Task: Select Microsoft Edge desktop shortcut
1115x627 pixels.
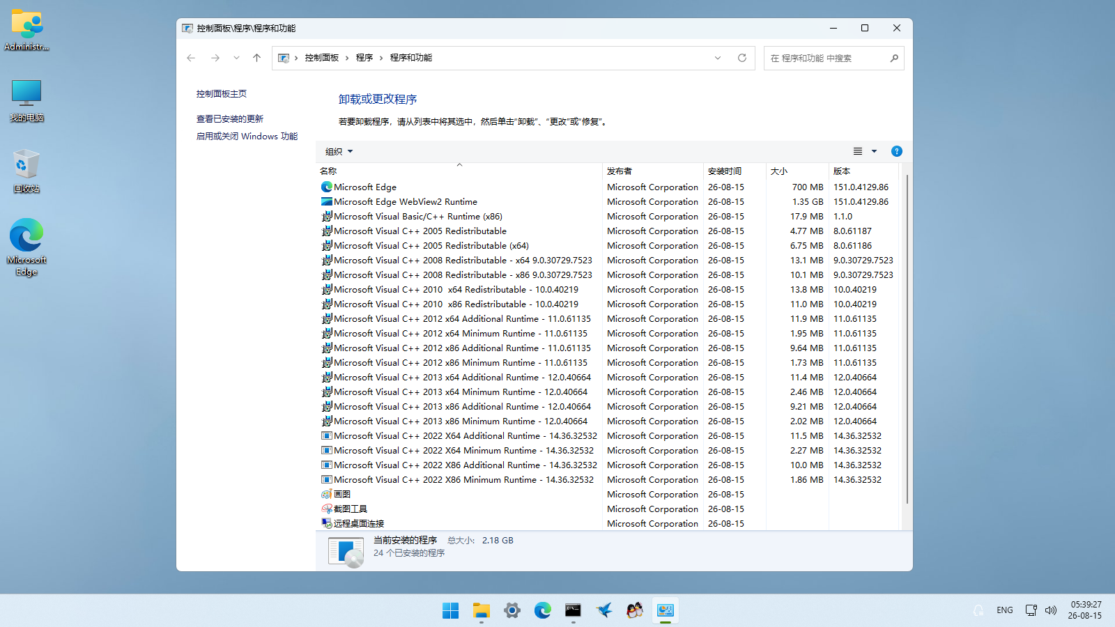Action: (26, 247)
